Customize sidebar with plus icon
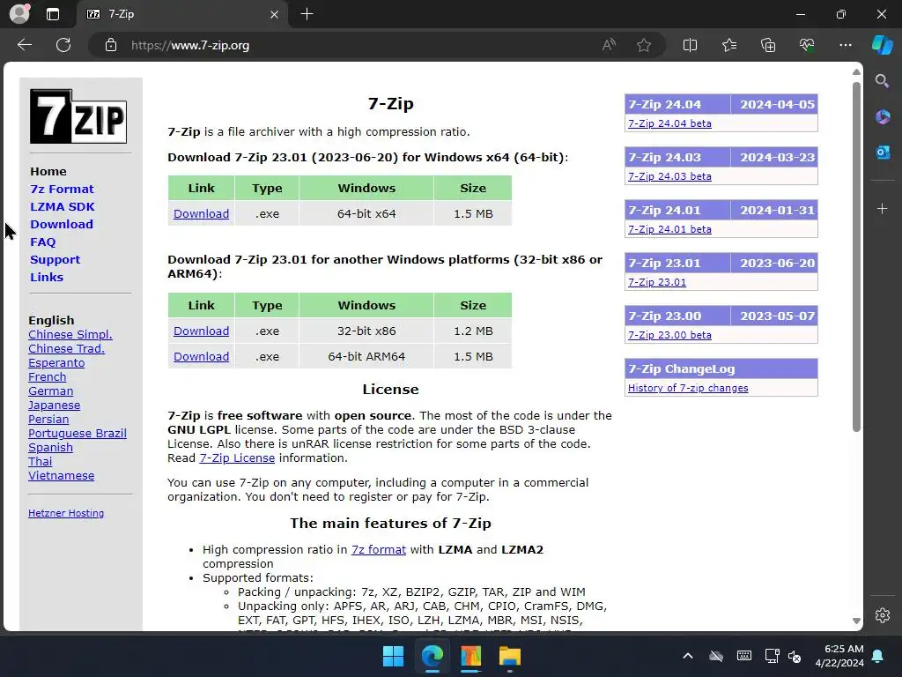This screenshot has height=677, width=902. [x=883, y=208]
